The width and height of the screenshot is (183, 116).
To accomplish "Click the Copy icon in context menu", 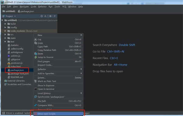I will coord(36,43).
